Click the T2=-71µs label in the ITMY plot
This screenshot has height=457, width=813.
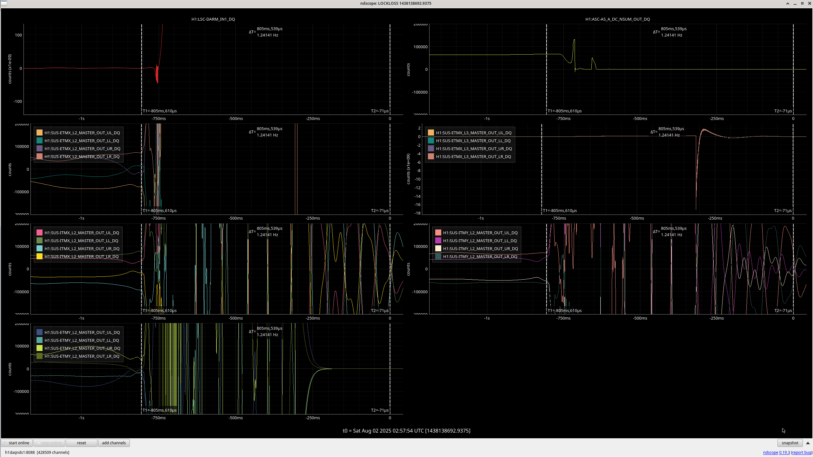(x=783, y=310)
